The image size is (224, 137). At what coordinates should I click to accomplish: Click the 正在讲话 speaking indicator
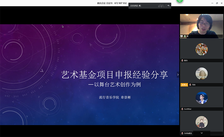[x=136, y=6]
